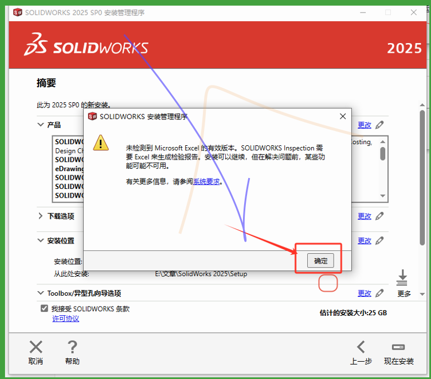Close the SOLIDWORKS warning dialog
Image resolution: width=431 pixels, height=379 pixels.
click(343, 116)
